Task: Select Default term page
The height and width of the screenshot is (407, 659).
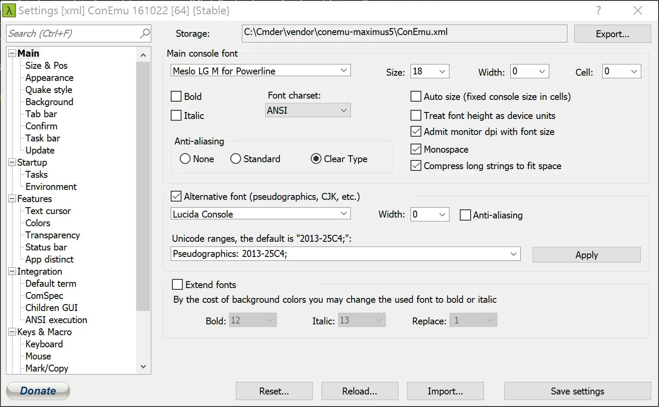Action: (x=51, y=284)
